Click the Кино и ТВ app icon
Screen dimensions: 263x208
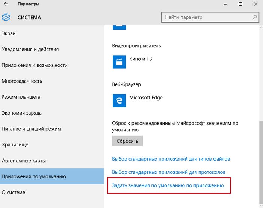pyautogui.click(x=119, y=61)
